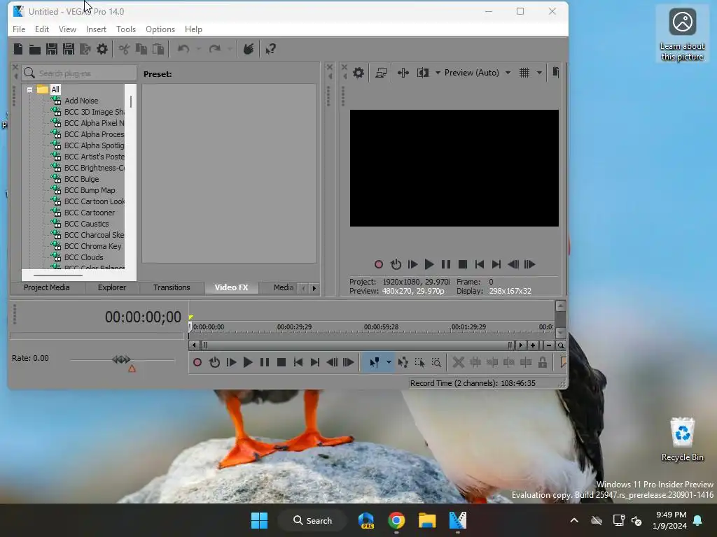Click Play From Start in timeline transport
Viewport: 717px width, 537px height.
coord(231,363)
